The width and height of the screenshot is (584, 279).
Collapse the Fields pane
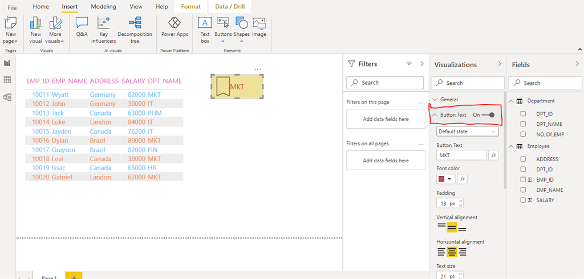pyautogui.click(x=577, y=64)
